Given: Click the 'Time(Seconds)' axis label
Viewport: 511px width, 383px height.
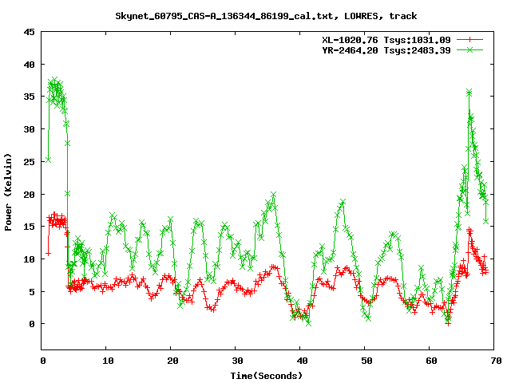Looking at the screenshot, I should 267,376.
